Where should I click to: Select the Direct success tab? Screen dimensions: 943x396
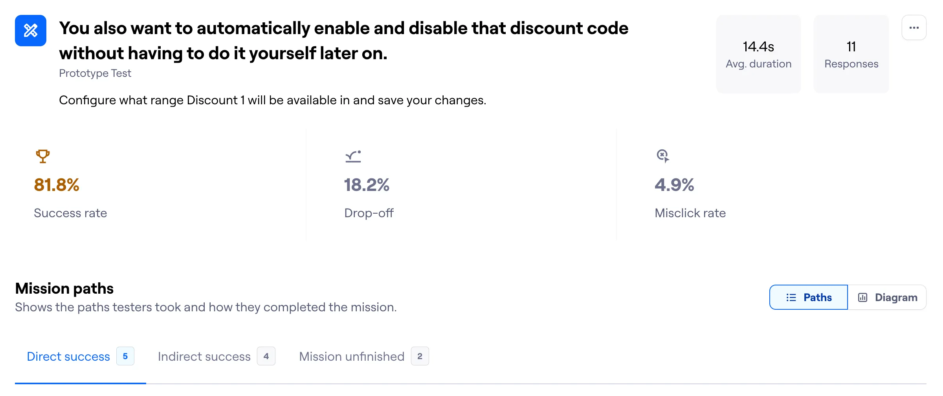(68, 356)
